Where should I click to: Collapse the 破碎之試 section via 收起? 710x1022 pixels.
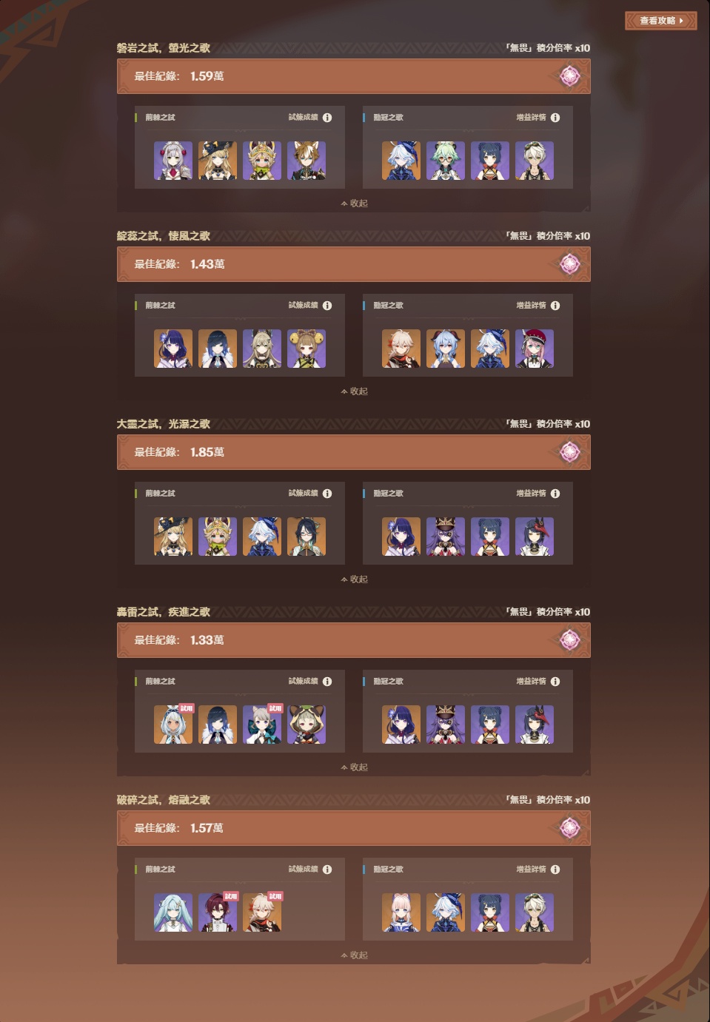tap(354, 955)
